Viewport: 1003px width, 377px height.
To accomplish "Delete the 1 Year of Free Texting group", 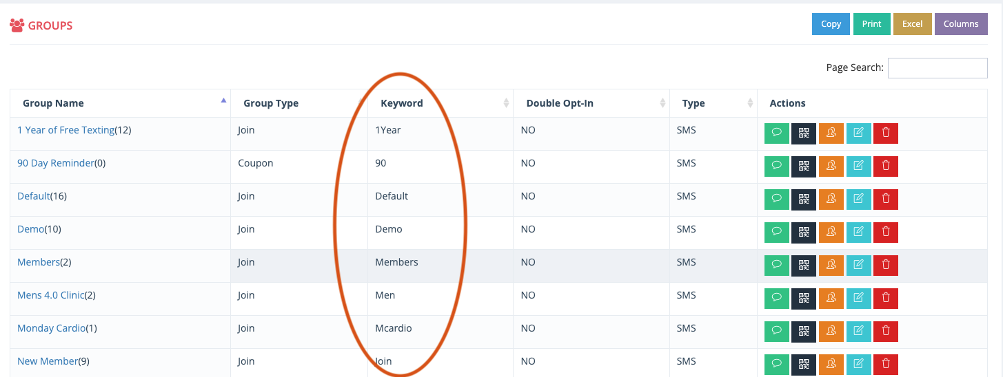I will [x=886, y=133].
